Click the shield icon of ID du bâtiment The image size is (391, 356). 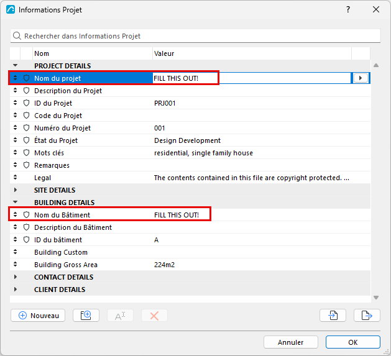point(27,240)
